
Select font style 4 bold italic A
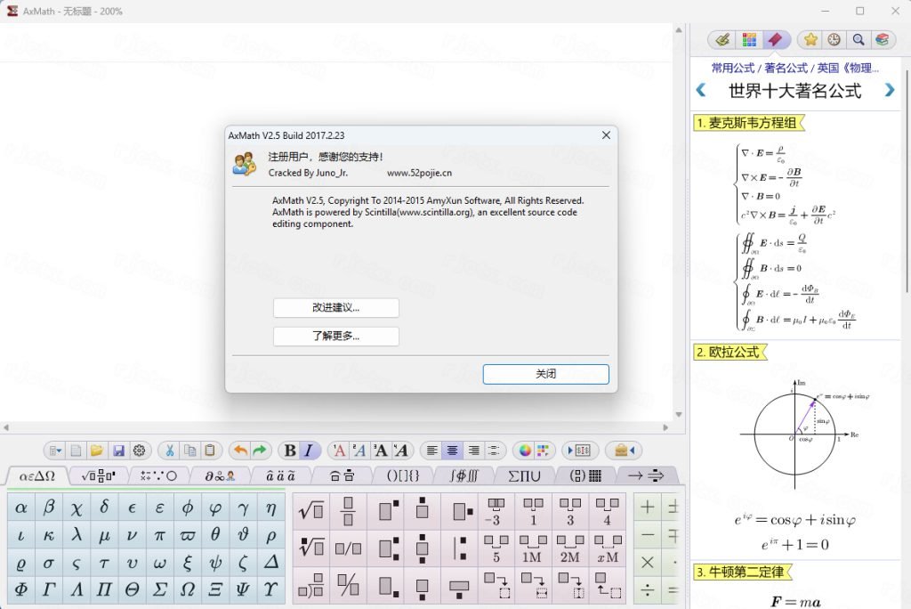click(x=401, y=451)
